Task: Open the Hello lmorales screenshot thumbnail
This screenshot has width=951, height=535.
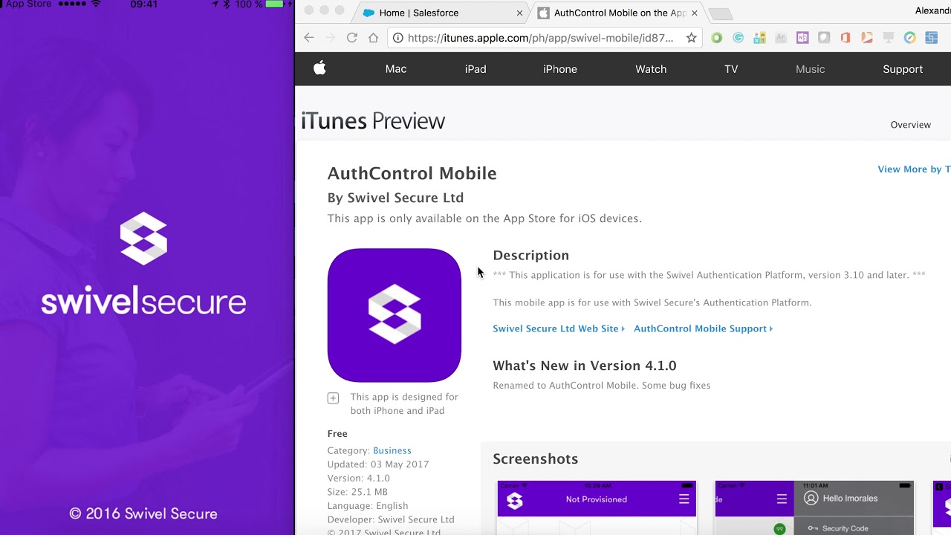Action: pos(814,508)
